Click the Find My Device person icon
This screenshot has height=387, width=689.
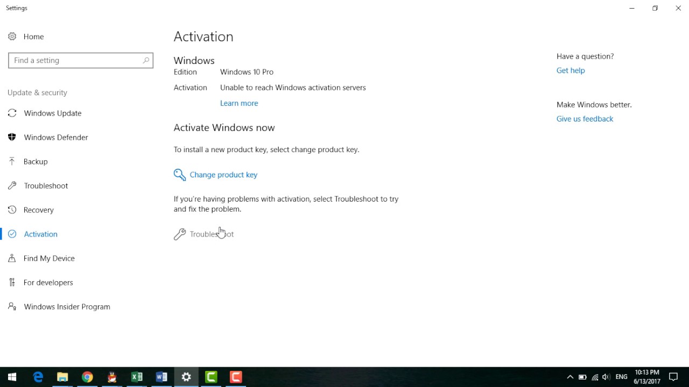point(12,258)
